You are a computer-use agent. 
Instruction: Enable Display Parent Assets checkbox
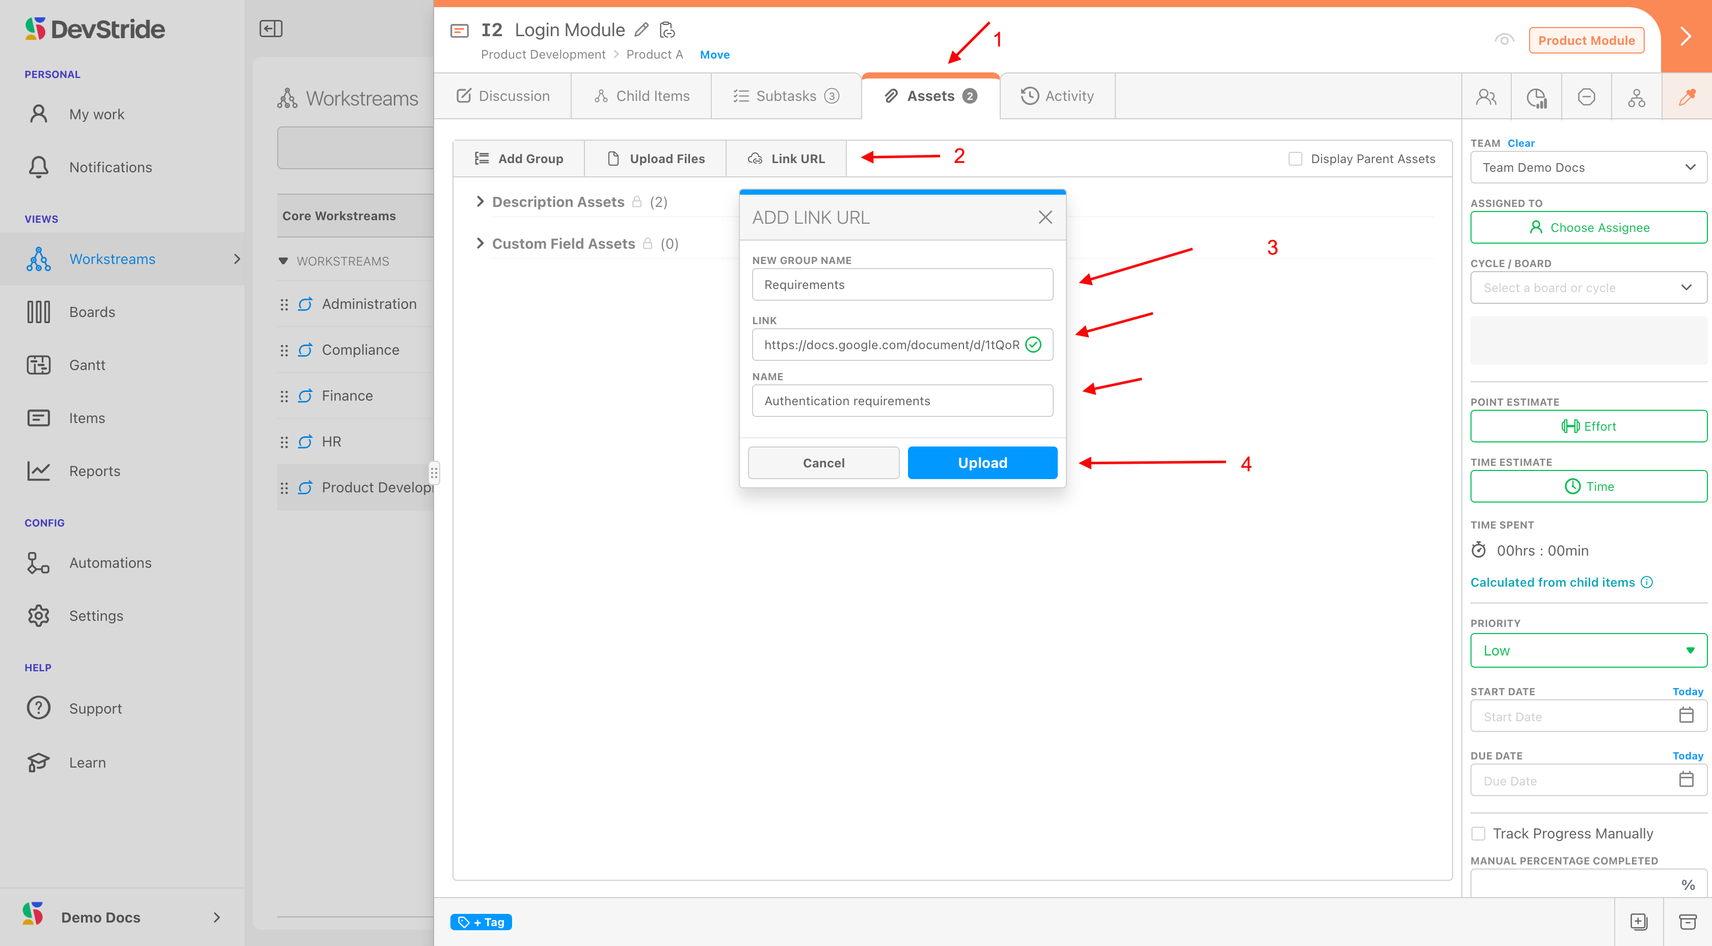(x=1295, y=159)
